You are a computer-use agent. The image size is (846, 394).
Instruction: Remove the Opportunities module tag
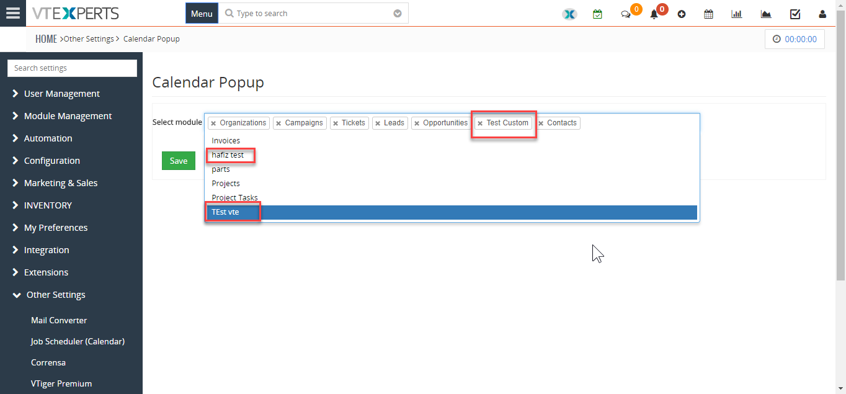(x=417, y=123)
